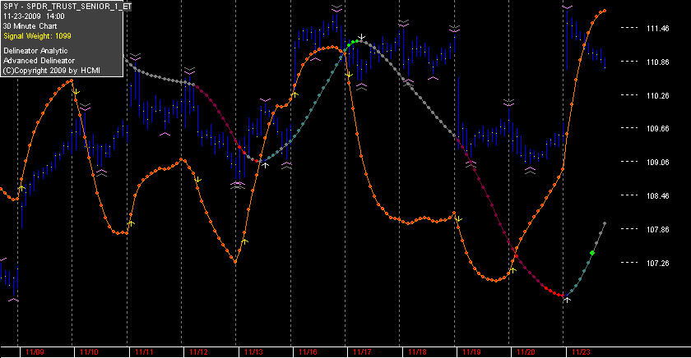Click the white up arrow at the 11/23 curve bottom
Image resolution: width=691 pixels, height=358 pixels.
pos(567,300)
